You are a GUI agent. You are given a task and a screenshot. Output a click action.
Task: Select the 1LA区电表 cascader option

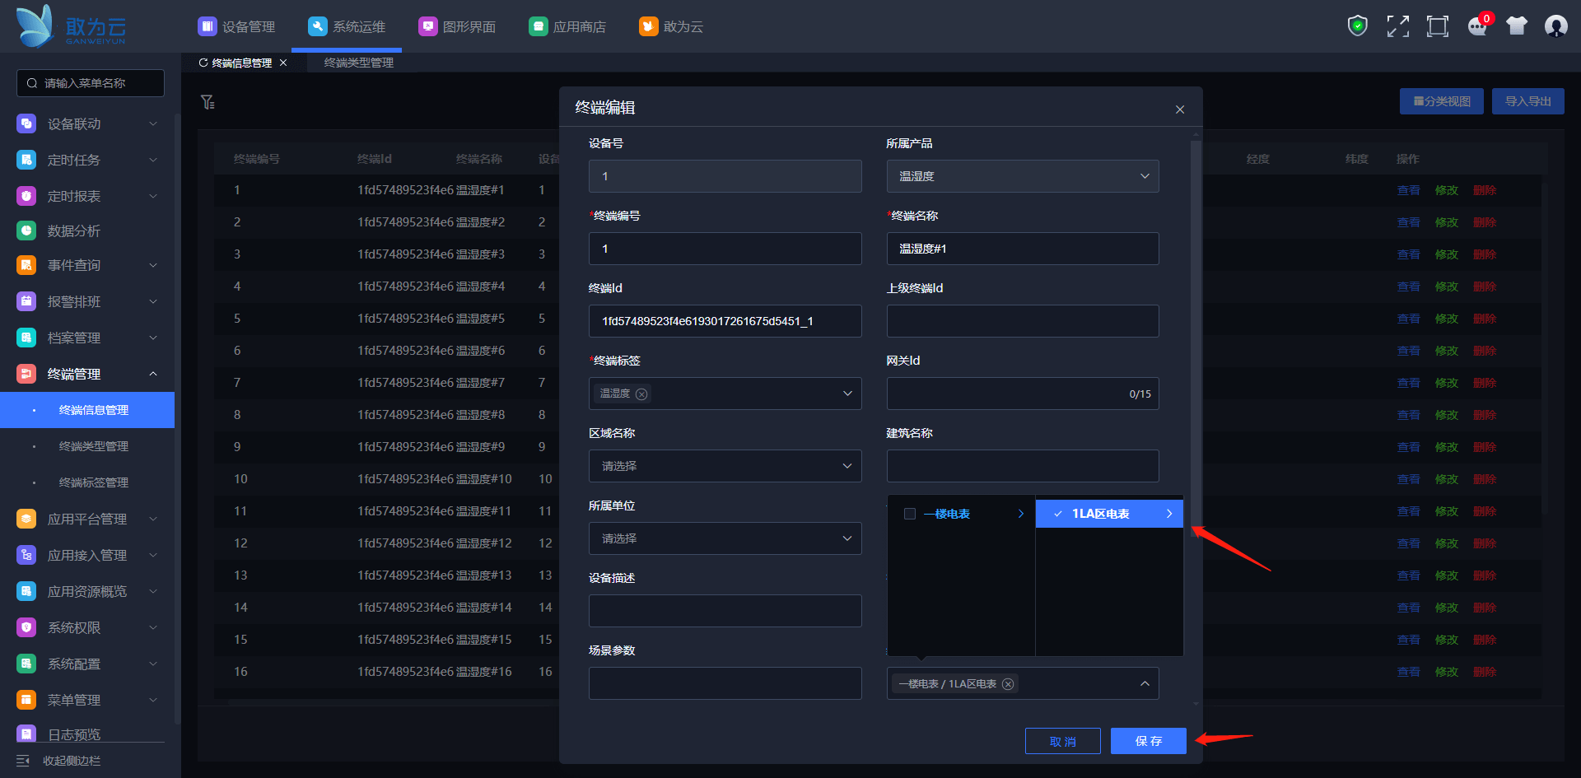(x=1100, y=514)
